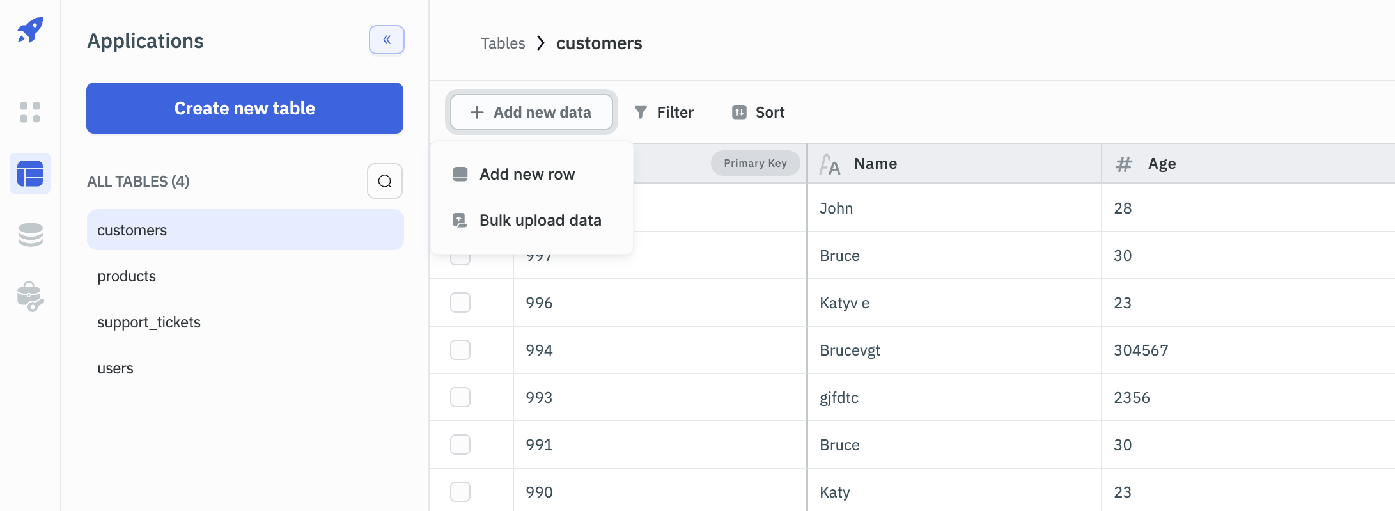This screenshot has width=1395, height=511.
Task: Open the products table
Action: click(127, 276)
